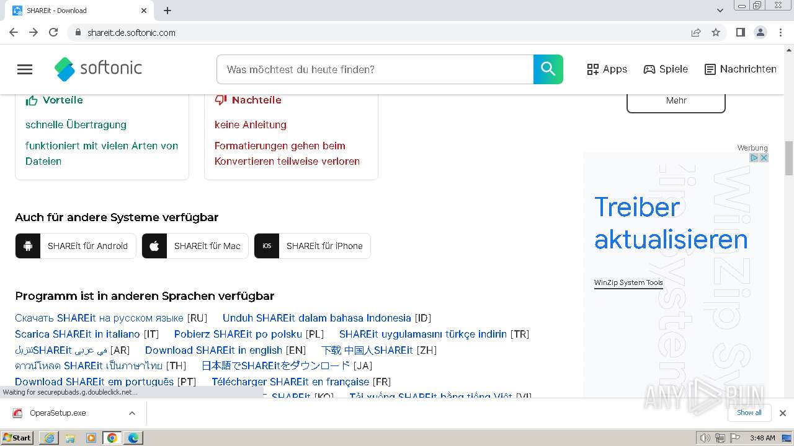
Task: Click the iOS icon
Action: click(x=267, y=246)
